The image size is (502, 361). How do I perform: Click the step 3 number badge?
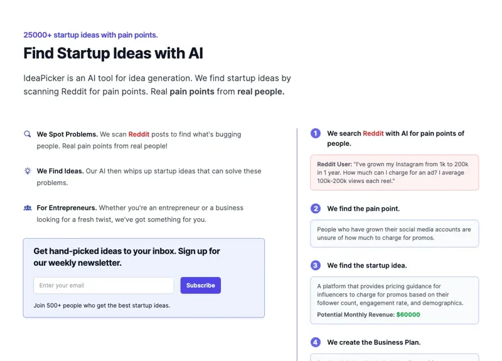click(x=316, y=266)
